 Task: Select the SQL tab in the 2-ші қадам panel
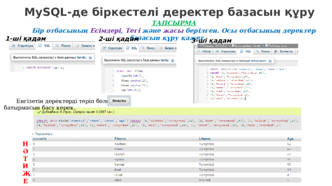(132, 48)
